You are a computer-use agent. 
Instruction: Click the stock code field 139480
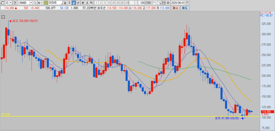pos(23,2)
